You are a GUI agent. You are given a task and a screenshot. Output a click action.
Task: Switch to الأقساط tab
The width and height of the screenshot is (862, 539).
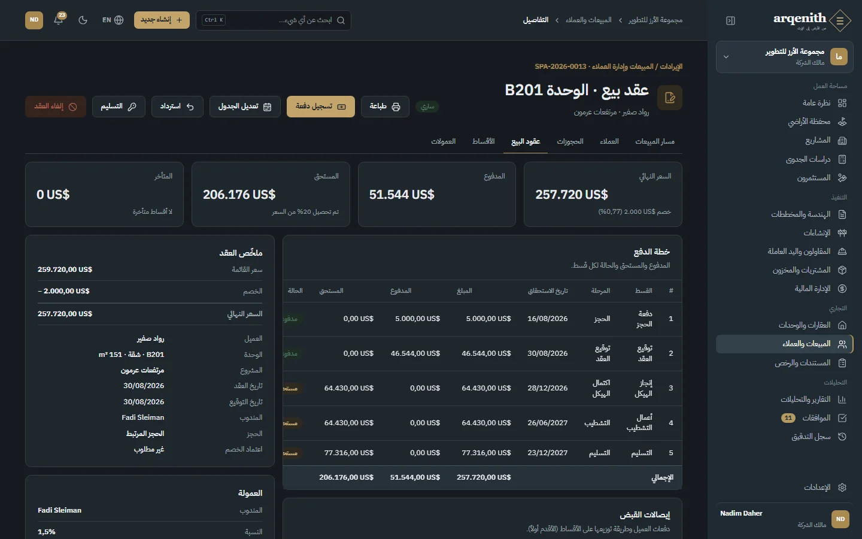pyautogui.click(x=483, y=141)
